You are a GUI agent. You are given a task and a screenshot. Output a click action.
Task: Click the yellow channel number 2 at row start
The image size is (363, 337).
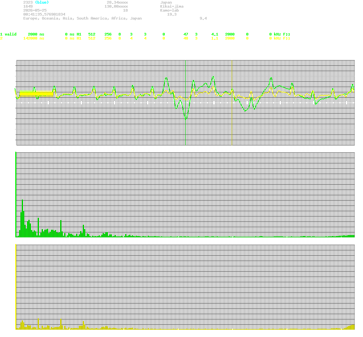click(1, 38)
